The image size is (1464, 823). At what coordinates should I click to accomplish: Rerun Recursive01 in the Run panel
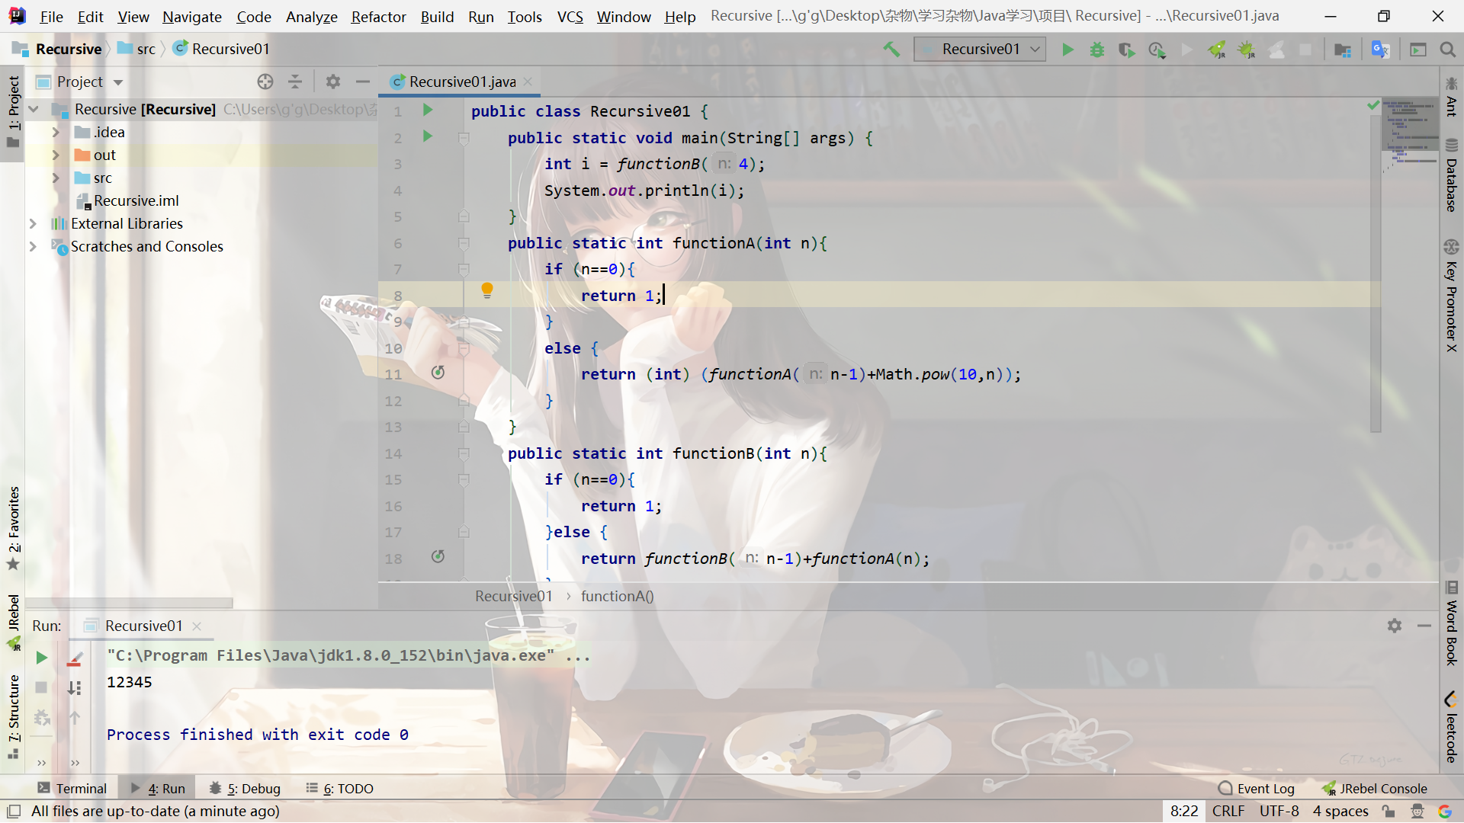point(42,658)
